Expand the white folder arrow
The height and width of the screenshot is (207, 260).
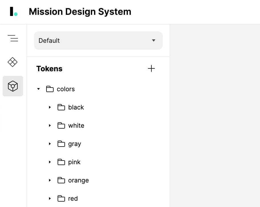pyautogui.click(x=50, y=125)
